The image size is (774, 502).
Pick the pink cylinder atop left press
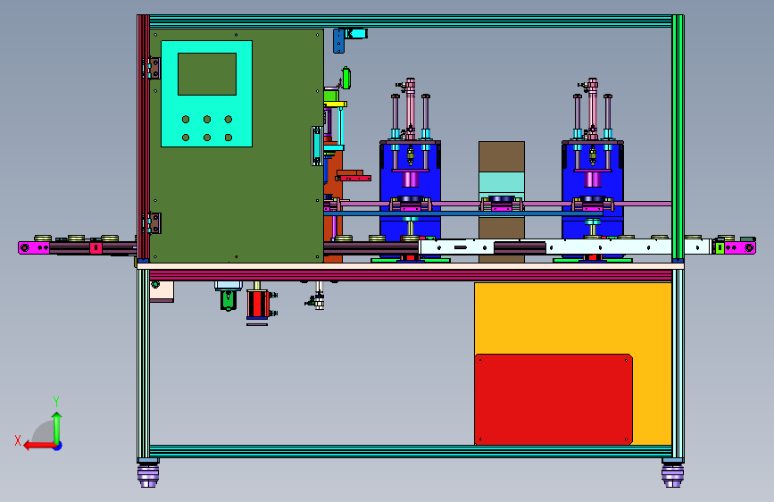(411, 108)
